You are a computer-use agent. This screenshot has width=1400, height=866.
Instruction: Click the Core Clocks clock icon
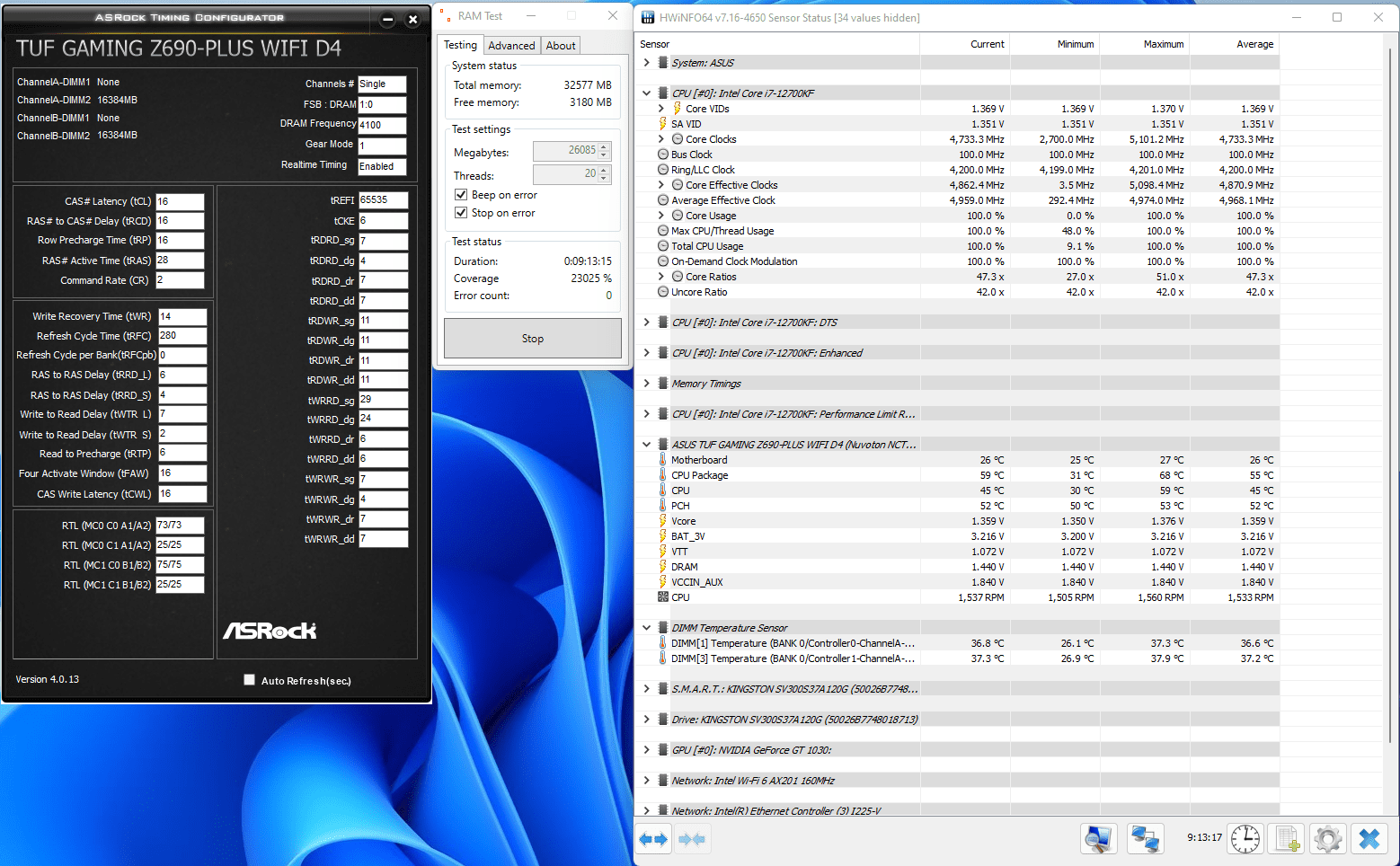coord(678,139)
